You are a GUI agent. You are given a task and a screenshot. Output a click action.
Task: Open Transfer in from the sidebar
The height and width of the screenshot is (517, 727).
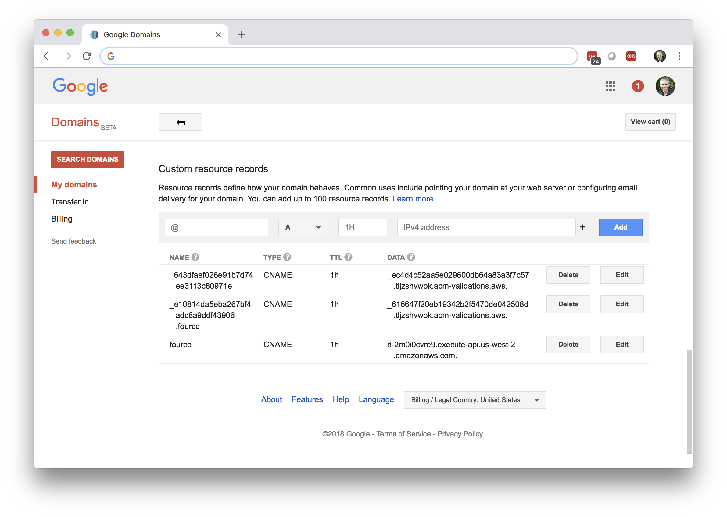(x=70, y=202)
